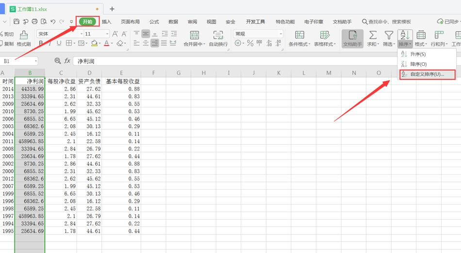Toggle underline formatting

click(59, 44)
